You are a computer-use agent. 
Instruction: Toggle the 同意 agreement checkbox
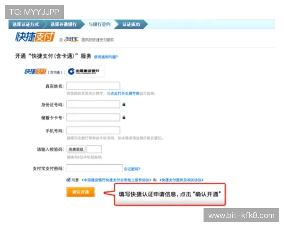coord(68,180)
